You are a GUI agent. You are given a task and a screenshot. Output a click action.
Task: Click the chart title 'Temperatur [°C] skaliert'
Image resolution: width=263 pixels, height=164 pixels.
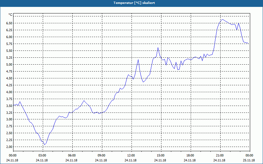point(134,3)
